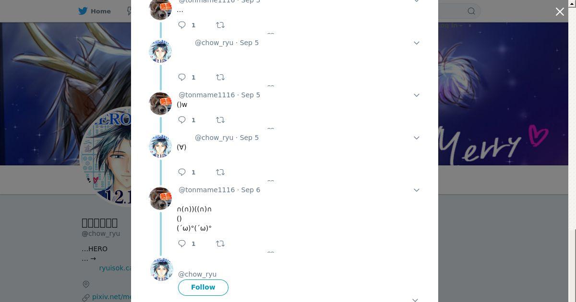Click the pixiv.net link icon in profile

pyautogui.click(x=86, y=297)
